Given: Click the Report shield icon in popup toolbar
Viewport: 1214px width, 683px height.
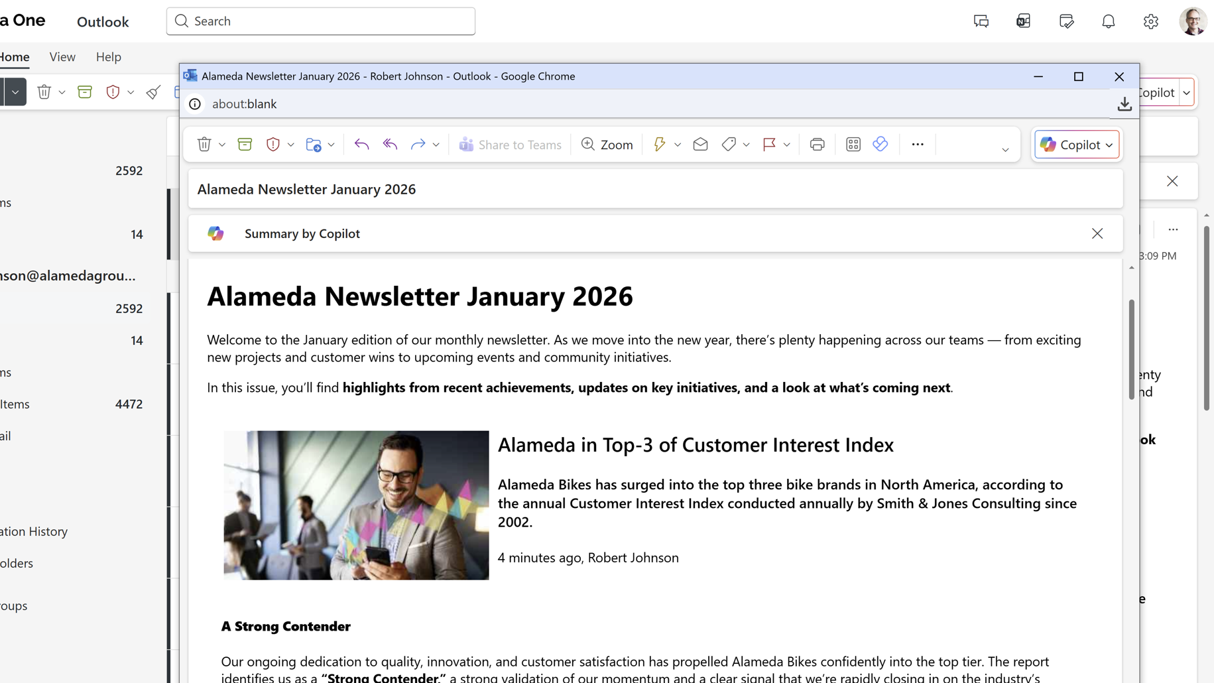Looking at the screenshot, I should pyautogui.click(x=273, y=144).
